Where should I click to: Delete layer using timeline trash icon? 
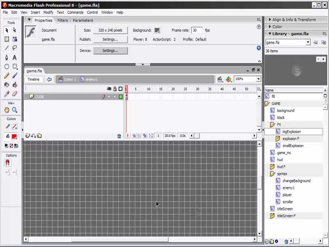[119, 136]
